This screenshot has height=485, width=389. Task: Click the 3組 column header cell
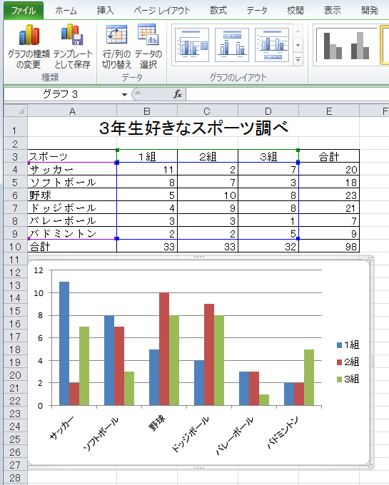pos(268,156)
